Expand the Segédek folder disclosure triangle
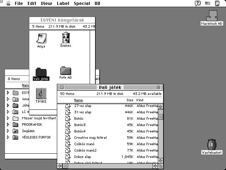This screenshot has width=226, height=170. [x=8, y=131]
